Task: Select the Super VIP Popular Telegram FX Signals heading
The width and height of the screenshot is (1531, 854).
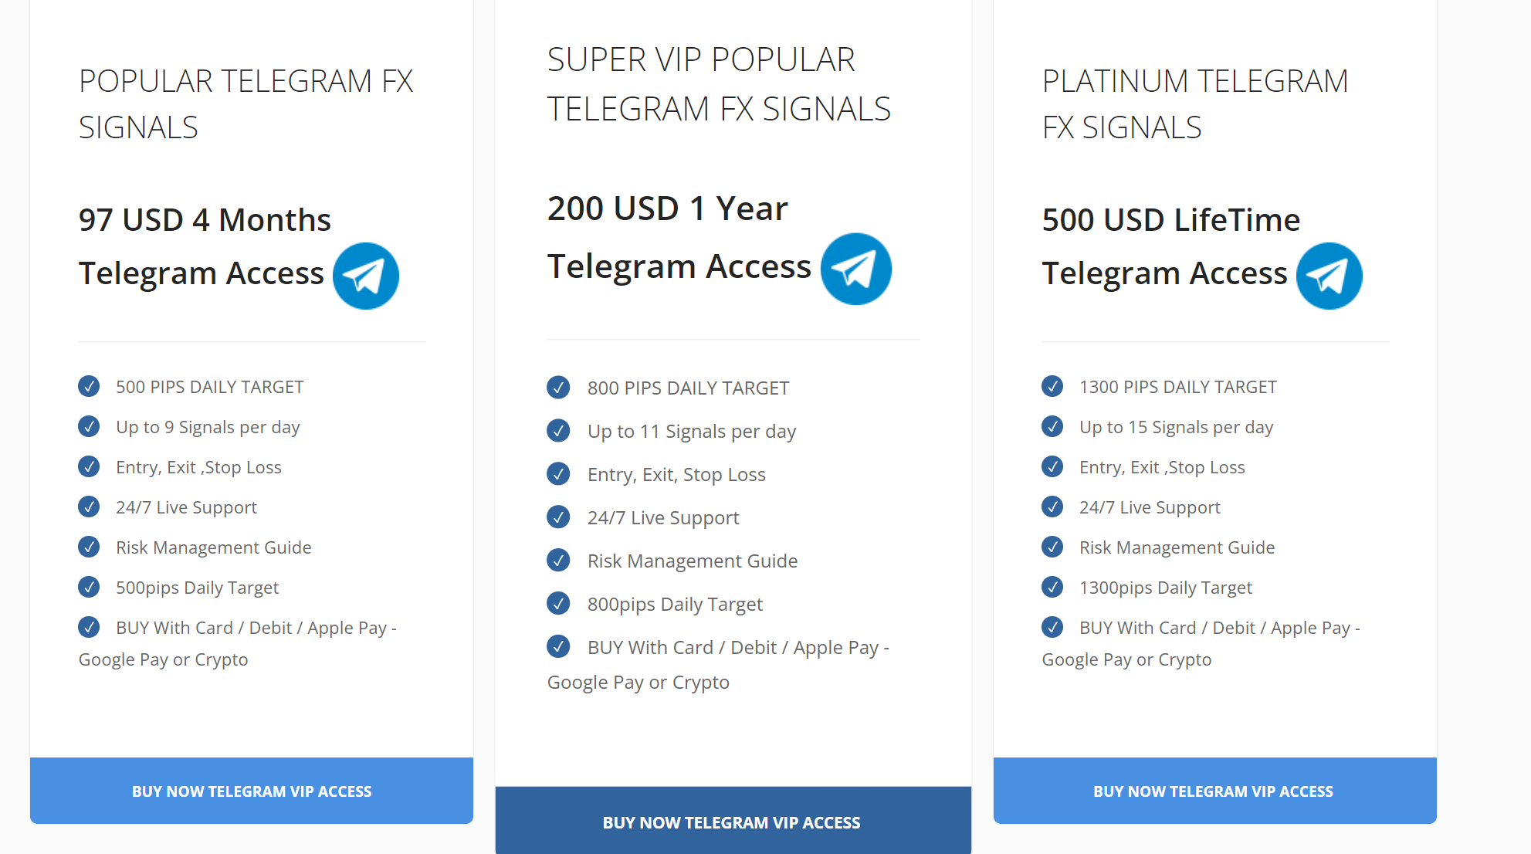Action: point(719,84)
